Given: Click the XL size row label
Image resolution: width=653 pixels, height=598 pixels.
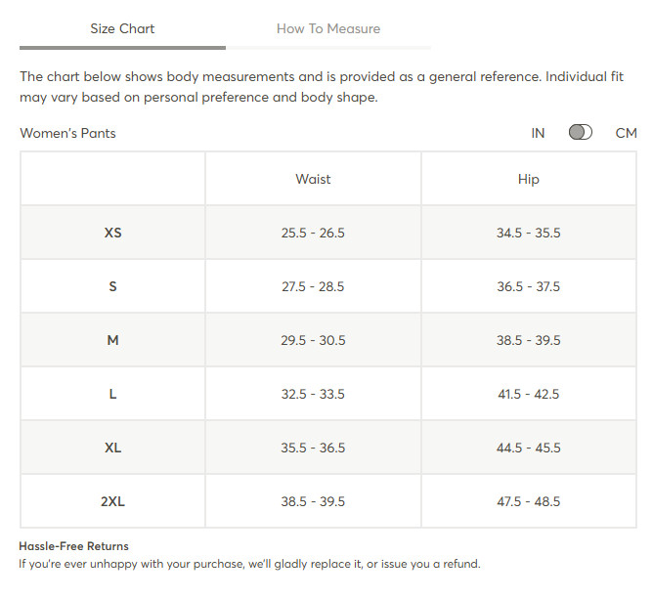Looking at the screenshot, I should coord(112,448).
